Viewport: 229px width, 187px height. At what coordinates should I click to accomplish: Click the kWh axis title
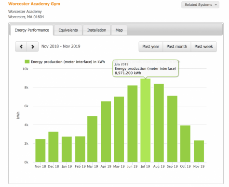[18, 115]
